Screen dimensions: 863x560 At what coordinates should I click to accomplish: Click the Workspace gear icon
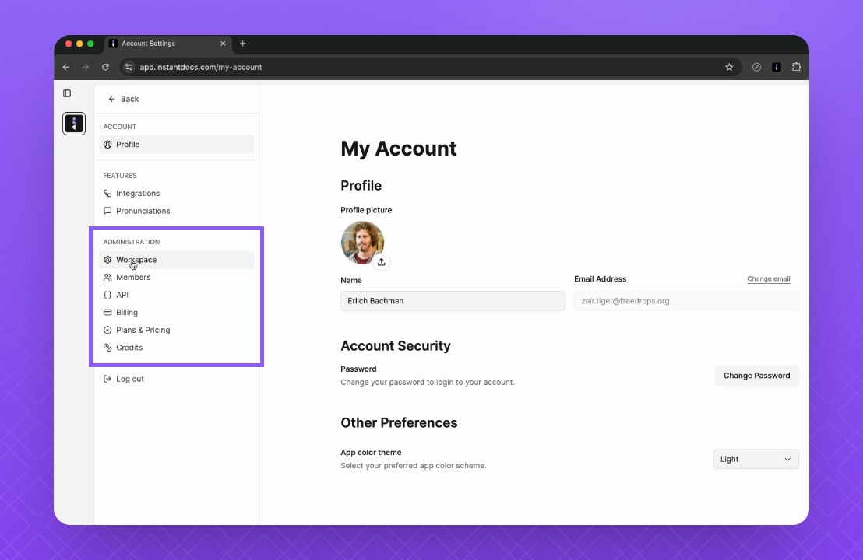pos(107,260)
